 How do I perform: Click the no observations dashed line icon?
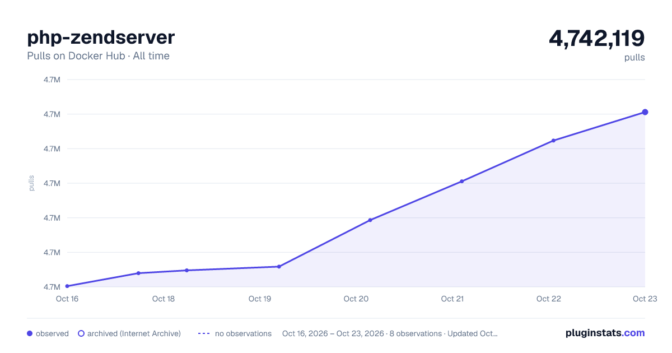pyautogui.click(x=203, y=333)
